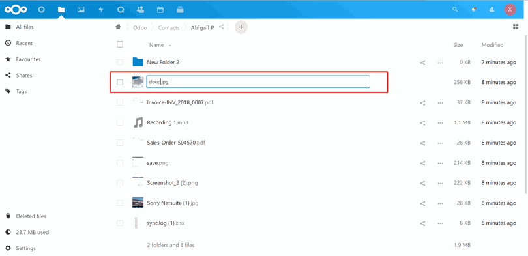The width and height of the screenshot is (528, 256).
Task: Sort files by Modified column
Action: coord(492,45)
